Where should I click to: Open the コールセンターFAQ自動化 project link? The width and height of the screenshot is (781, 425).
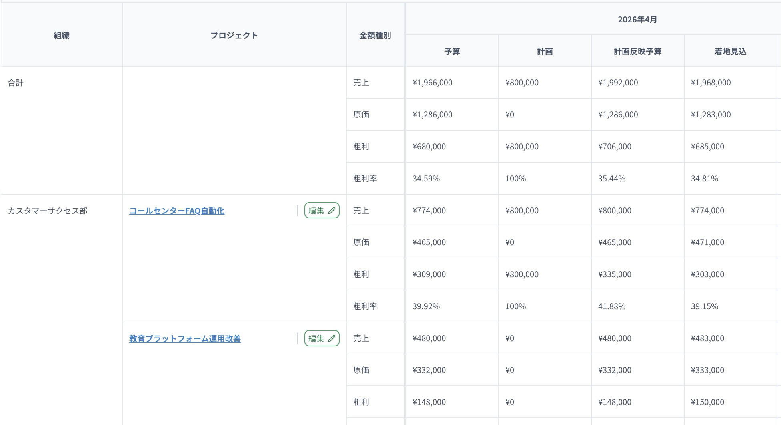pos(177,211)
